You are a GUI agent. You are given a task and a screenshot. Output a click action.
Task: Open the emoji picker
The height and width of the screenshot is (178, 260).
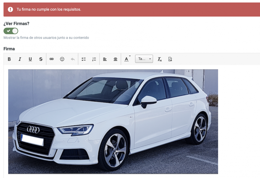coord(62,59)
